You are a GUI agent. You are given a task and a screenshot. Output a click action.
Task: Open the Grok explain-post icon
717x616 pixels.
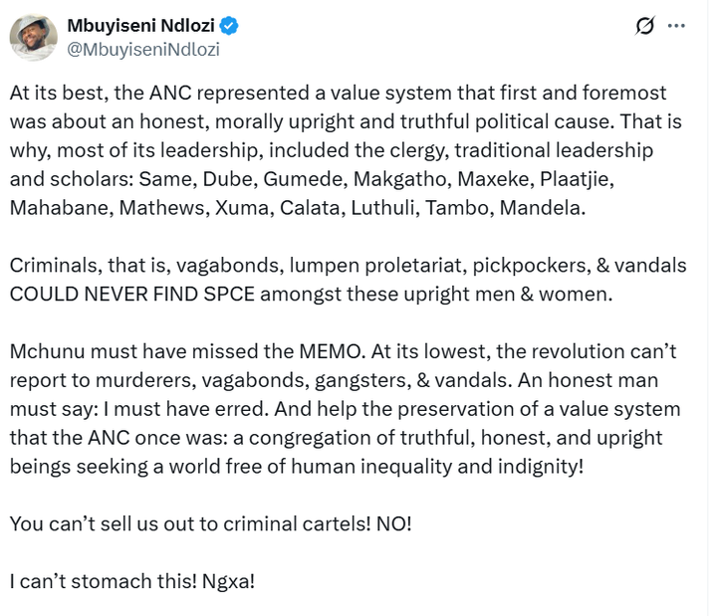click(x=643, y=26)
